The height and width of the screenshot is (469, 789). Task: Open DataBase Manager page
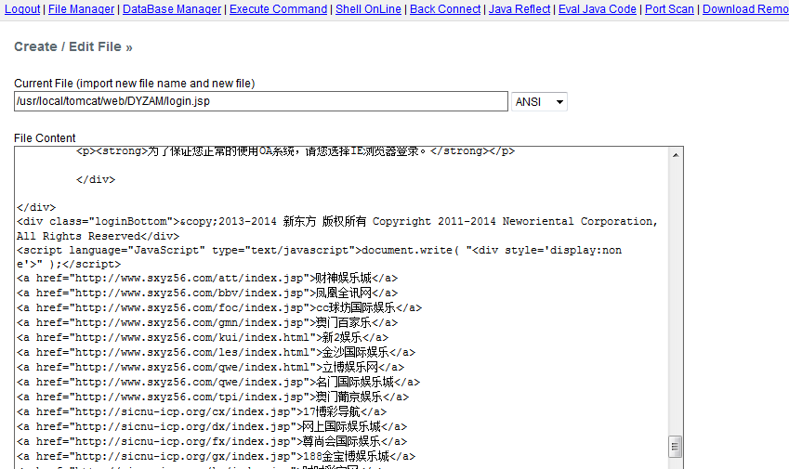172,9
